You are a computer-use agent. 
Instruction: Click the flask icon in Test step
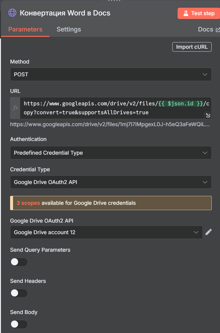point(186,13)
